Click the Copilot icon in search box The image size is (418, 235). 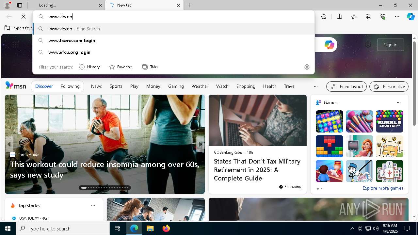(x=329, y=45)
